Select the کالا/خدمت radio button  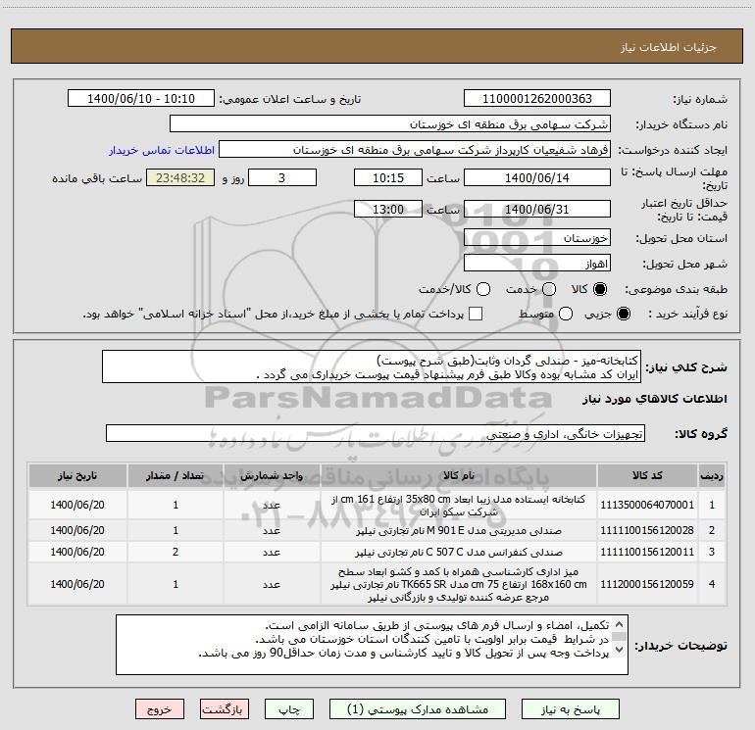(483, 289)
